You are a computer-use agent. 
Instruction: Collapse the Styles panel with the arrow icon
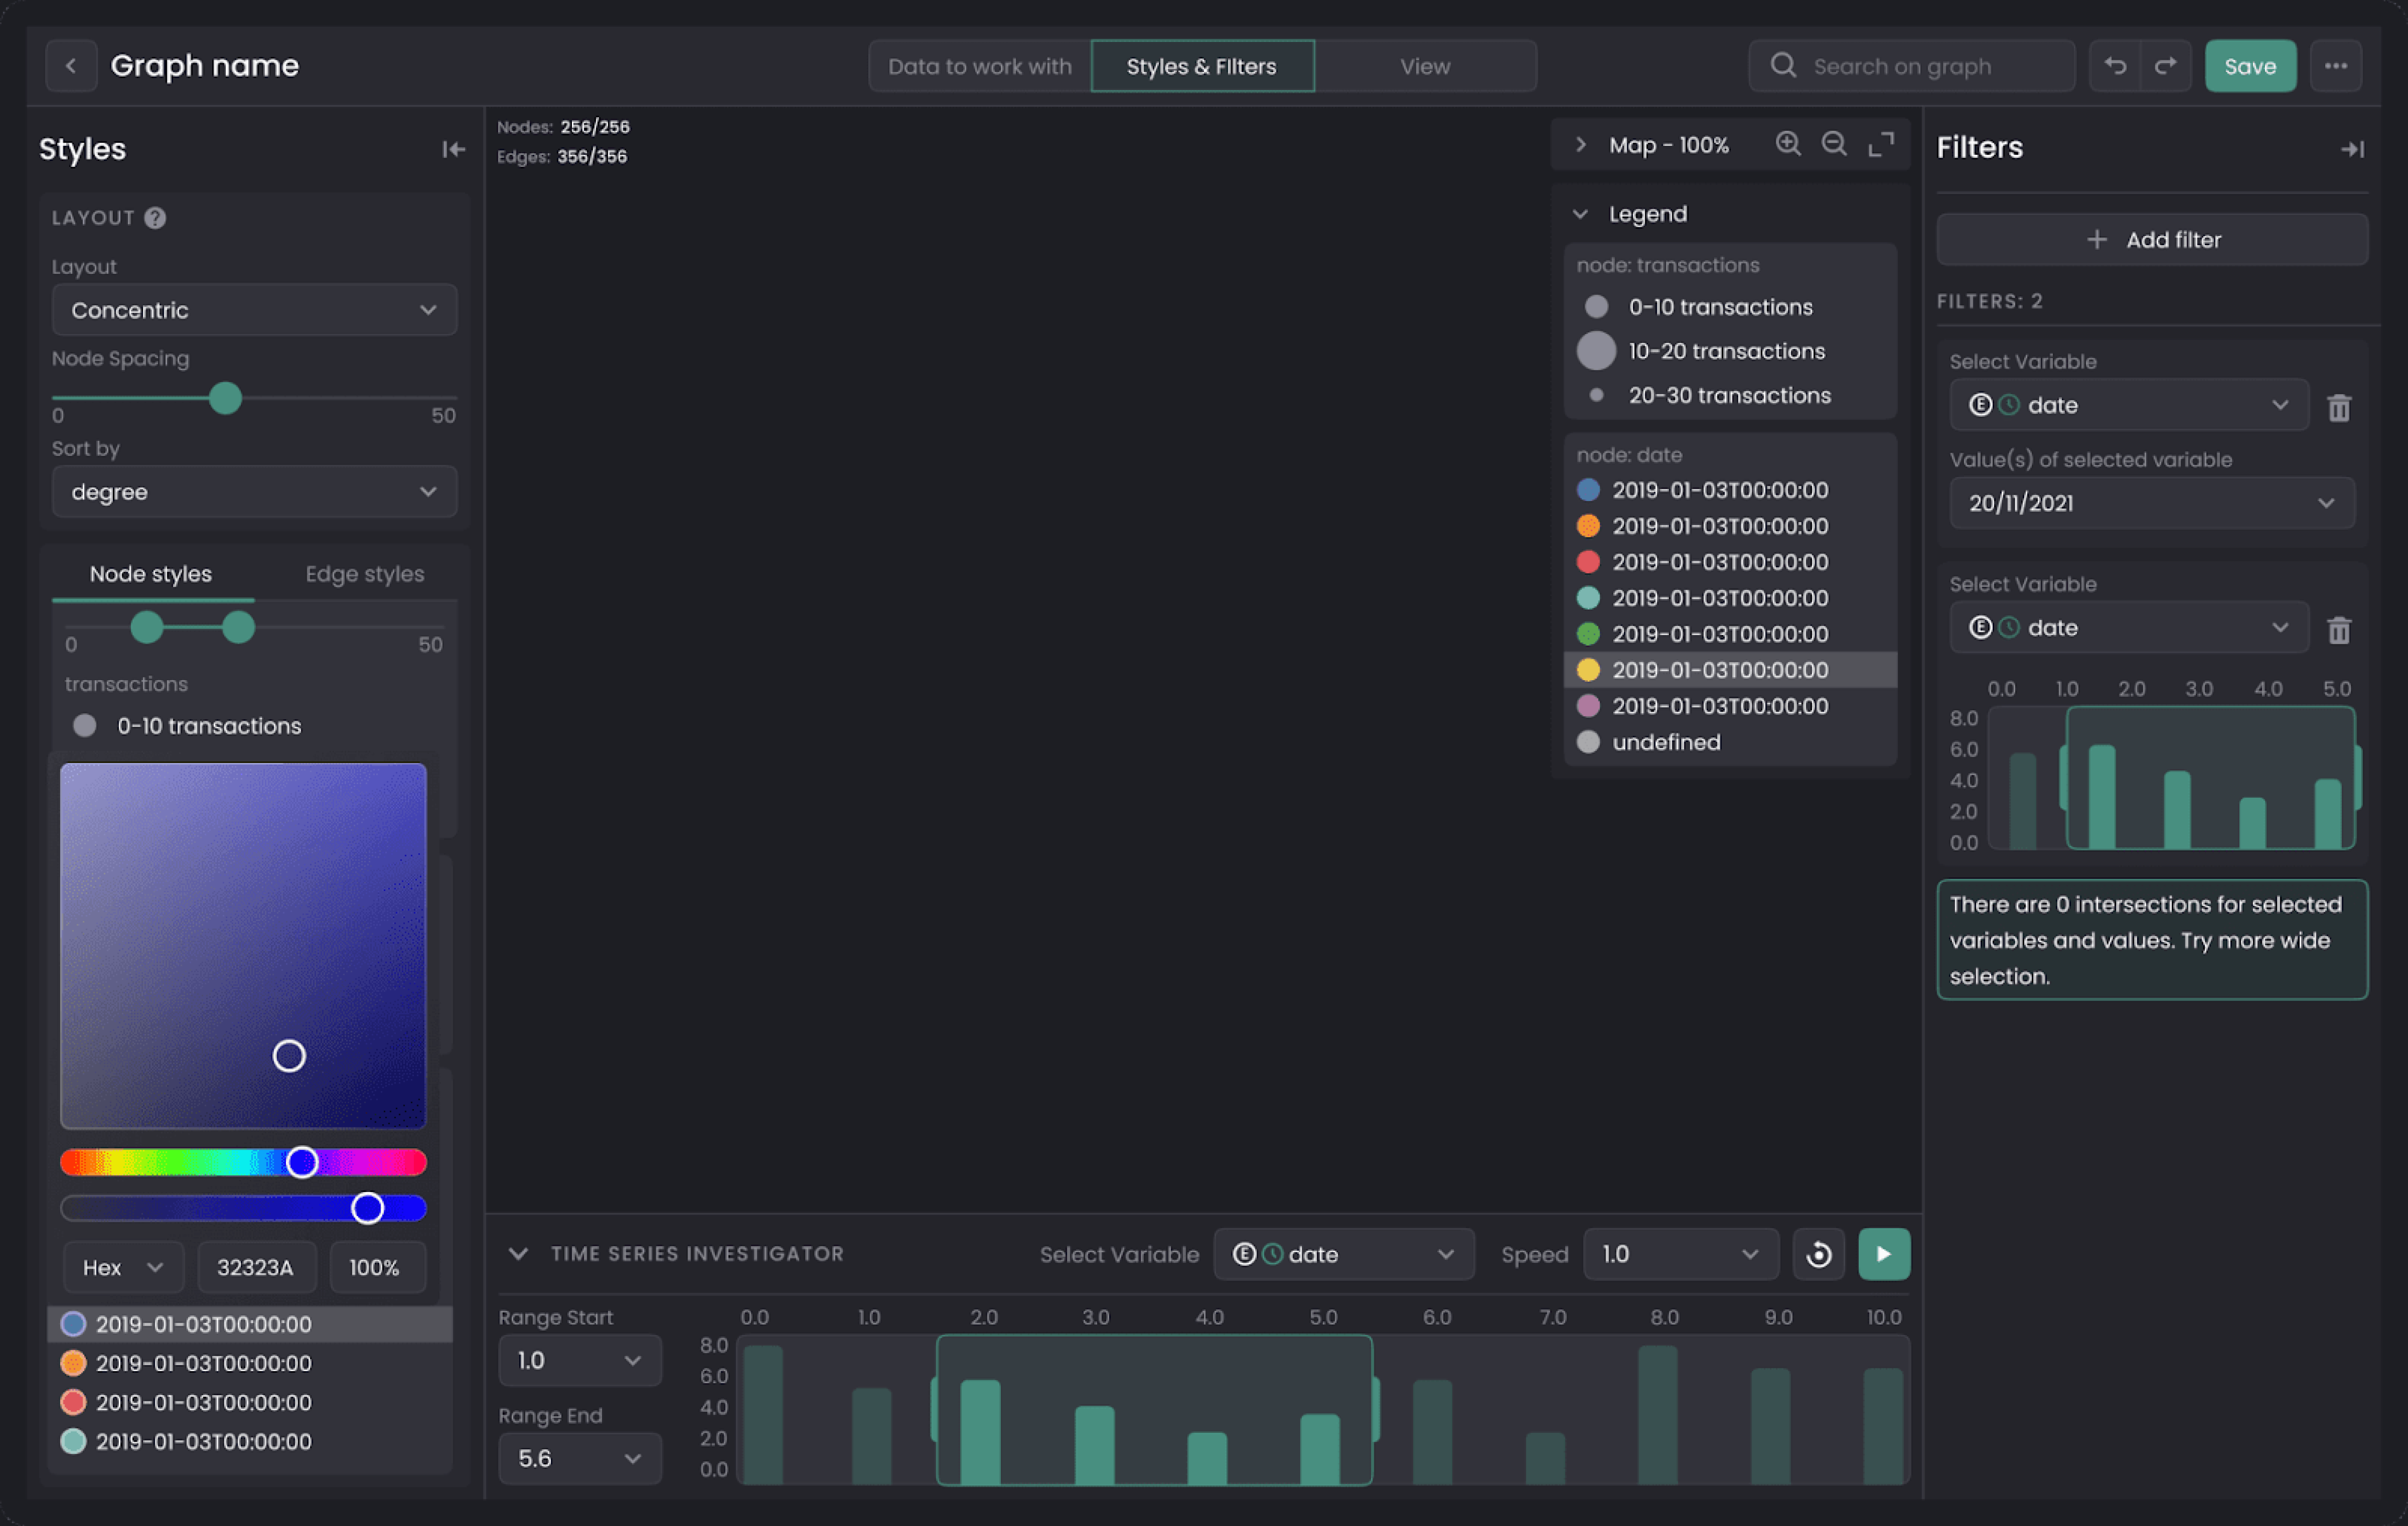click(453, 148)
